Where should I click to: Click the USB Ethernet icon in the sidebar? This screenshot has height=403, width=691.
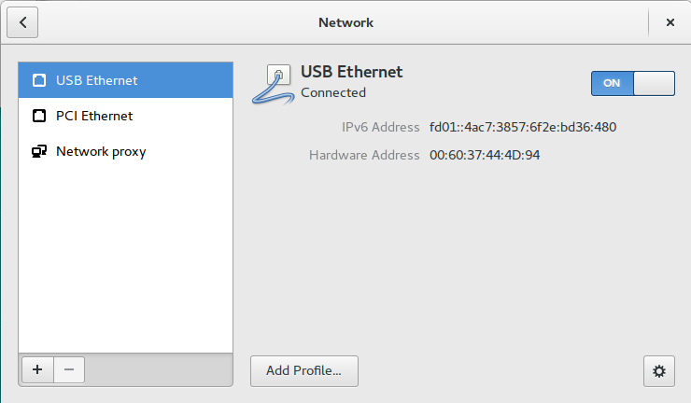tap(39, 80)
